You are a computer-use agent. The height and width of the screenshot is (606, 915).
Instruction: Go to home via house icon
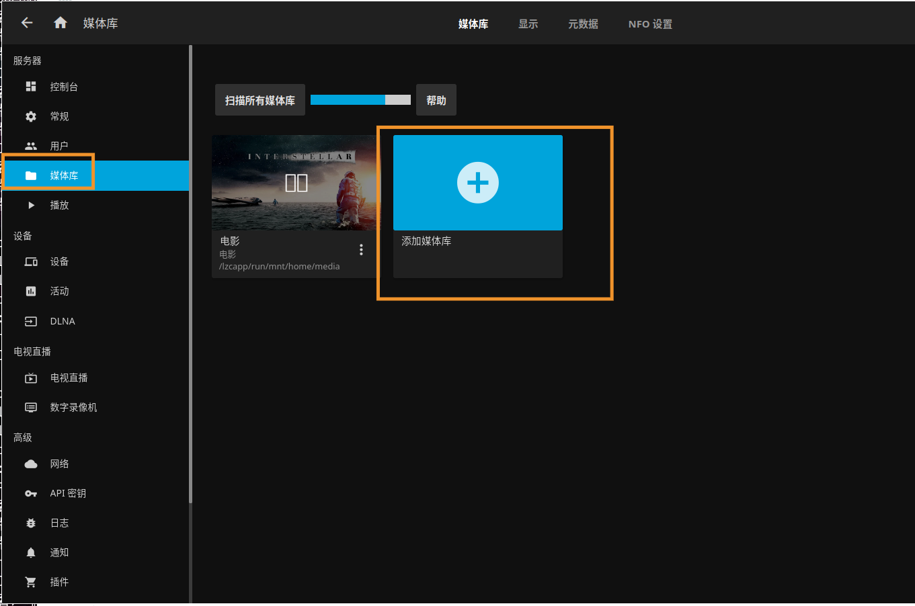61,23
